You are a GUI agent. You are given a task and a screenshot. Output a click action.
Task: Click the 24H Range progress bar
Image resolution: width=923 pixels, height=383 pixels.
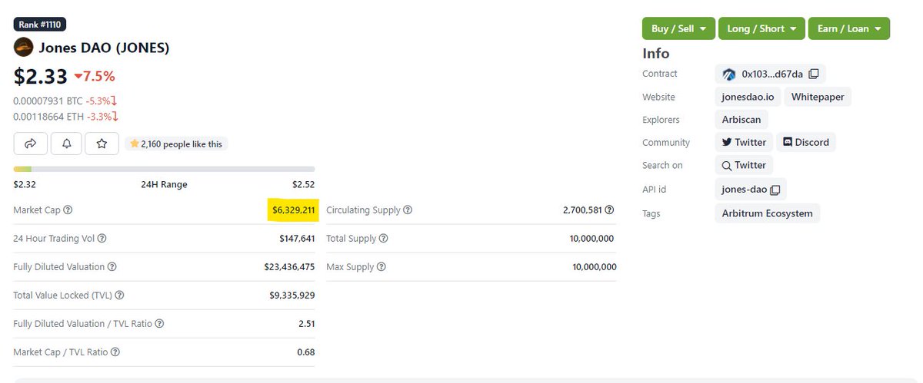point(164,169)
